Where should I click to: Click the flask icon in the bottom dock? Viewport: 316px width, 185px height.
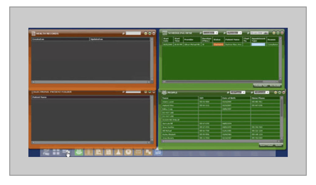[x=118, y=152]
